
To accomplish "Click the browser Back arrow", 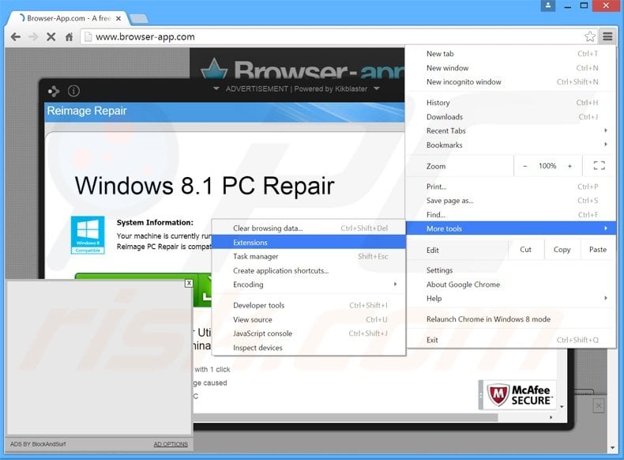I will 16,37.
